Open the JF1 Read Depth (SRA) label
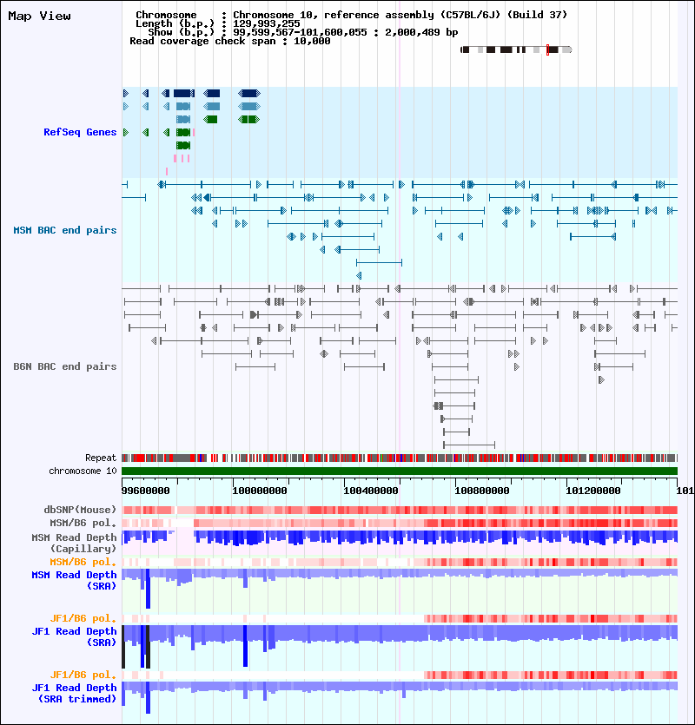695x725 pixels. pos(74,636)
